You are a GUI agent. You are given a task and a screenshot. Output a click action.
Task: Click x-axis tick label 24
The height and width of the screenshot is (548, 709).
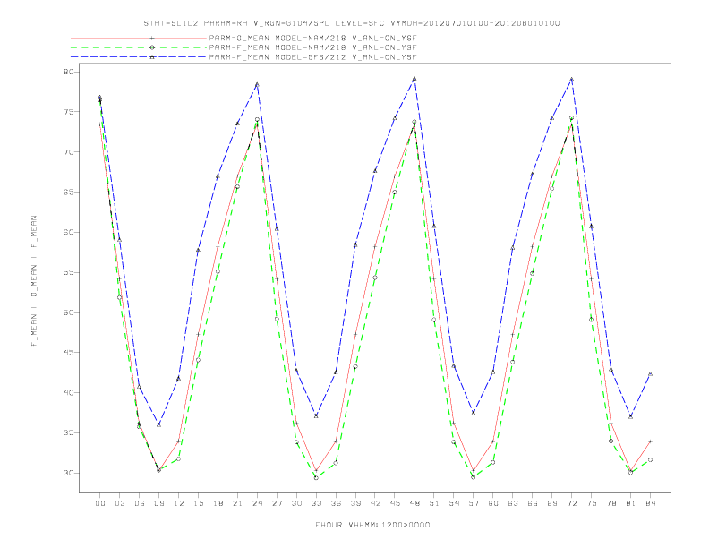tap(257, 503)
